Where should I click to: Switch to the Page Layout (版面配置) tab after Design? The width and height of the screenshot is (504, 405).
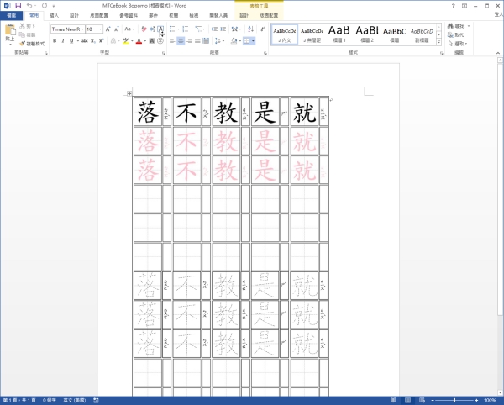[99, 15]
